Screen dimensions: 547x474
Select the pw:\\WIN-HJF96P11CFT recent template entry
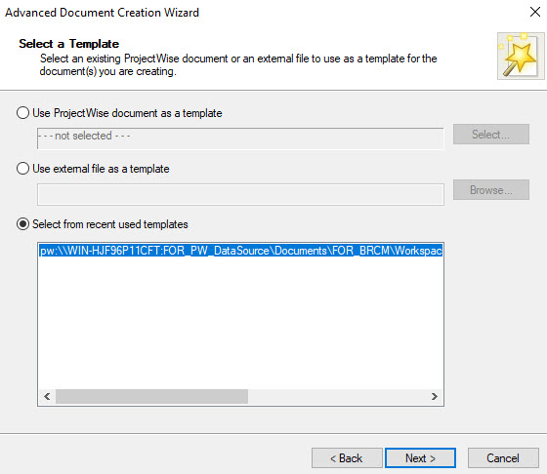pyautogui.click(x=240, y=251)
